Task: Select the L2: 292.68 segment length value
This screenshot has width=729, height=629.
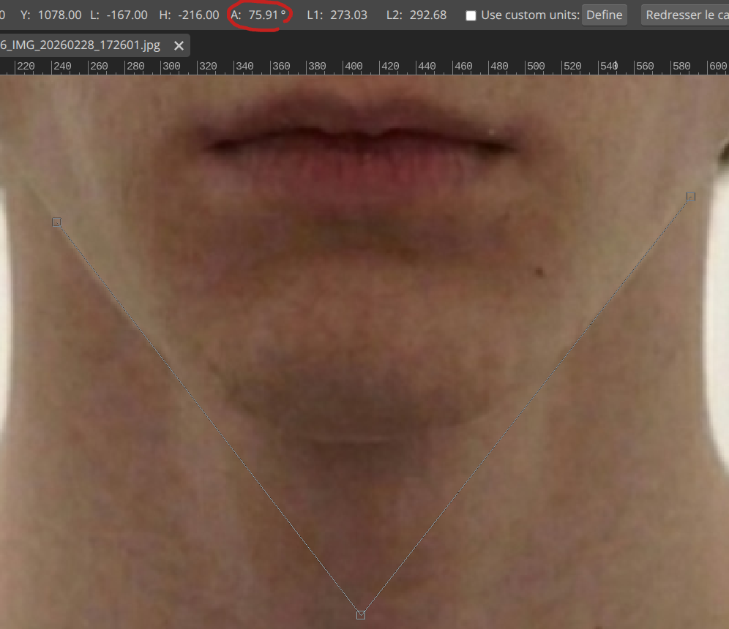Action: click(416, 15)
